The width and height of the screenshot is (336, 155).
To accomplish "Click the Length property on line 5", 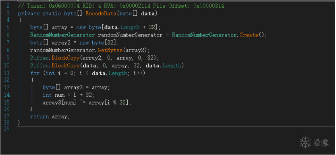I will pyautogui.click(x=130, y=27).
